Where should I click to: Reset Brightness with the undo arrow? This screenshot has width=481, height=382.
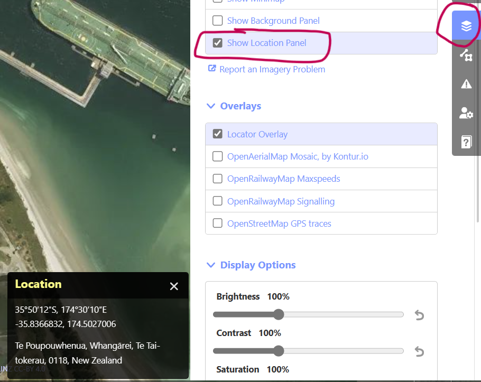pos(419,315)
